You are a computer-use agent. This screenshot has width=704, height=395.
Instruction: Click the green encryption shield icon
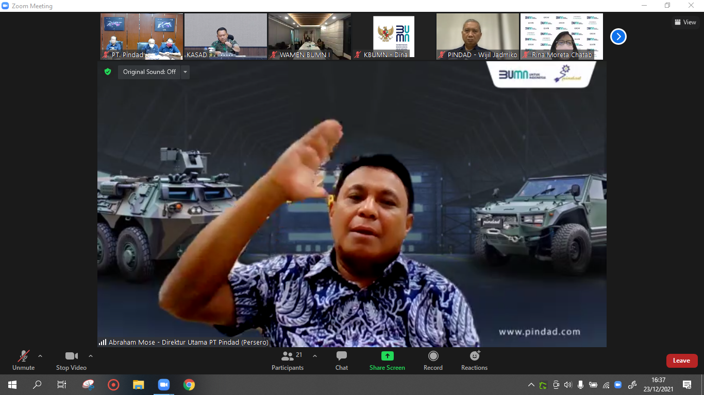(x=108, y=72)
